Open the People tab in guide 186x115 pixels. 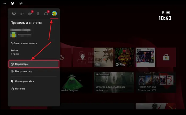[22, 14]
